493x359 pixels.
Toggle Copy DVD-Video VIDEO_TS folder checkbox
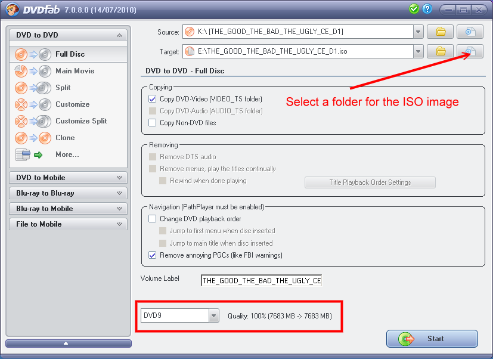click(x=153, y=99)
